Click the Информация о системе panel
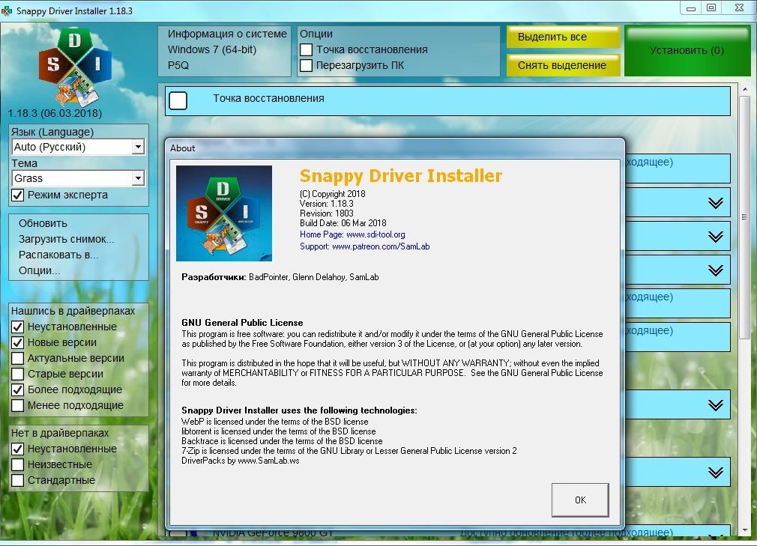This screenshot has width=757, height=546. 225,51
